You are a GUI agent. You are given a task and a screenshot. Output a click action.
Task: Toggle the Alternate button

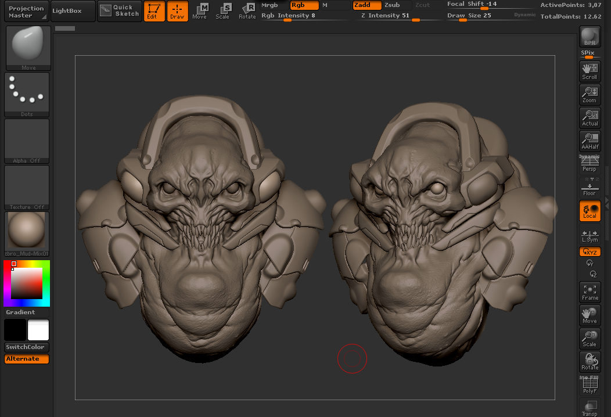27,358
